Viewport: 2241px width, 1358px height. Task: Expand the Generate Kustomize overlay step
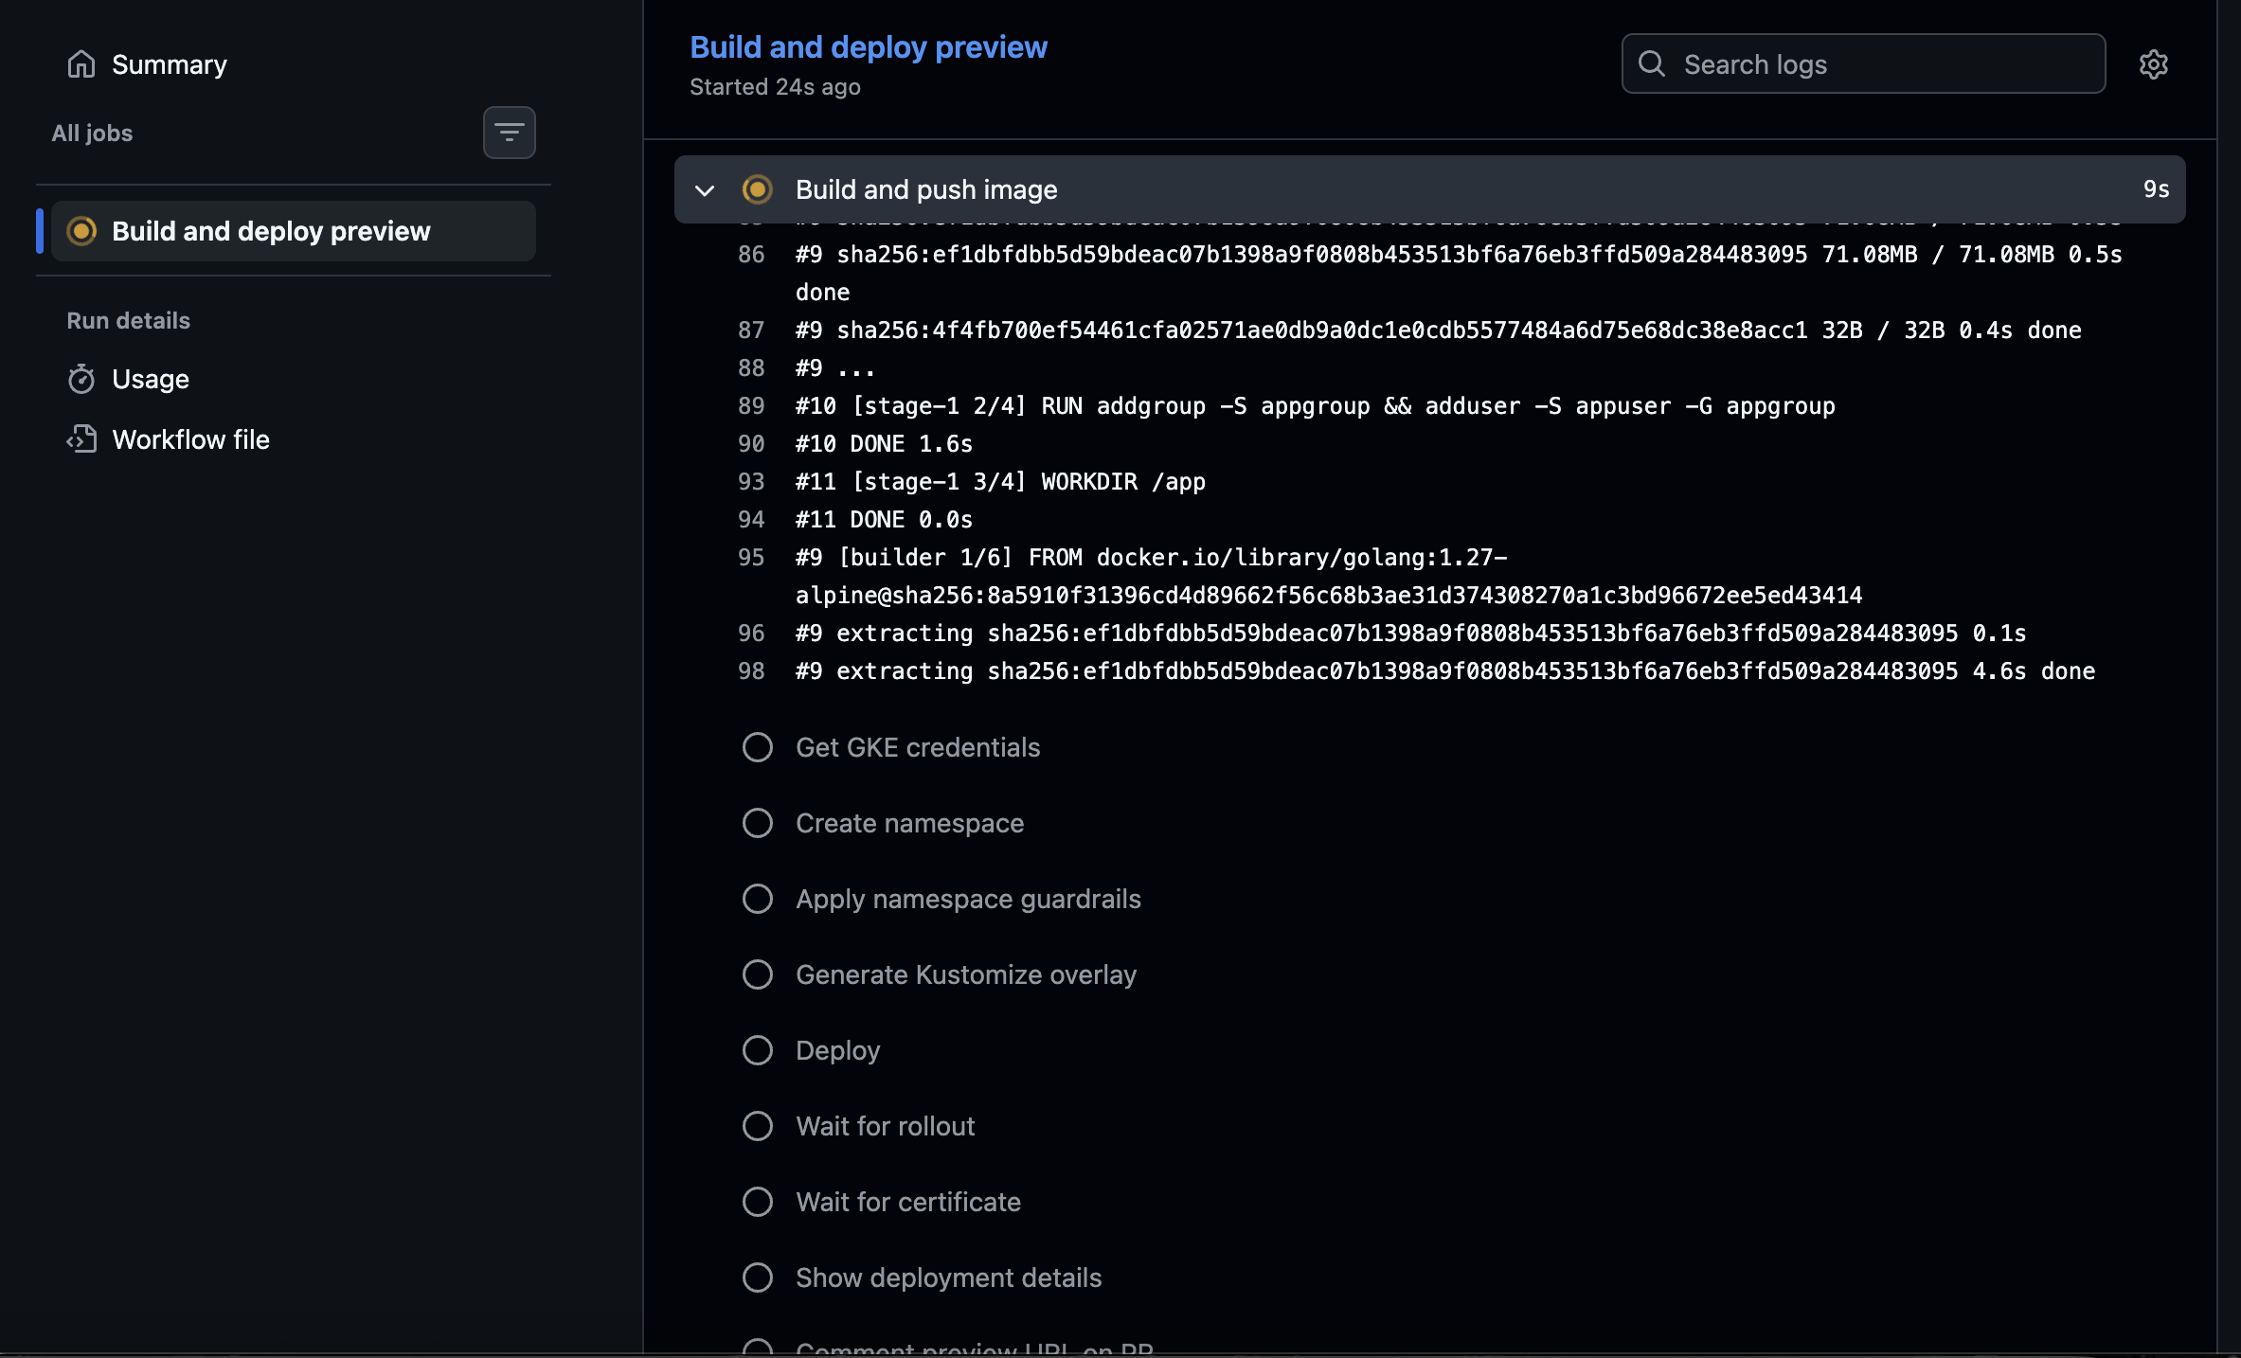click(1430, 974)
